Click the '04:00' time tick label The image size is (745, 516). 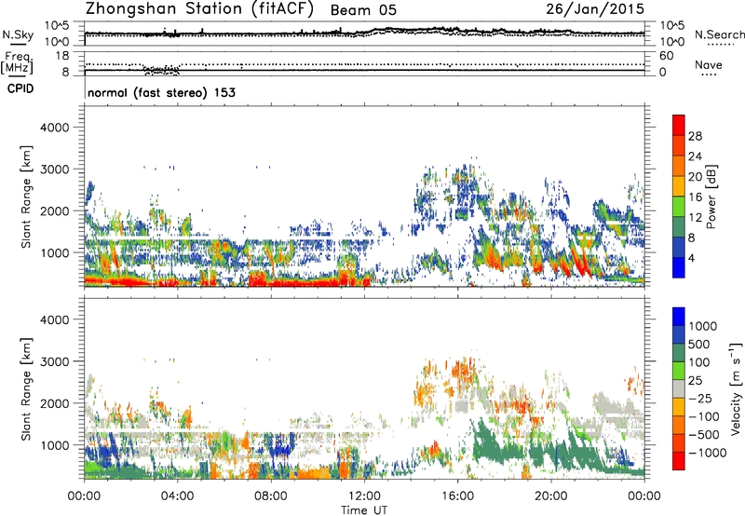177,496
